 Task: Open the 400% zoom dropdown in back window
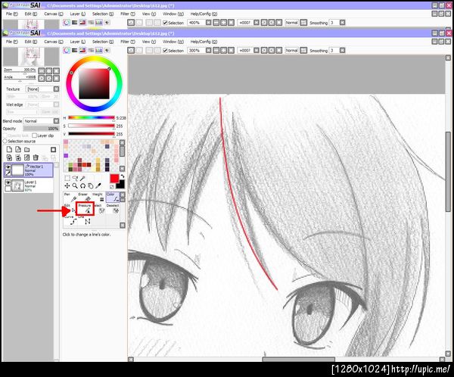pyautogui.click(x=209, y=23)
